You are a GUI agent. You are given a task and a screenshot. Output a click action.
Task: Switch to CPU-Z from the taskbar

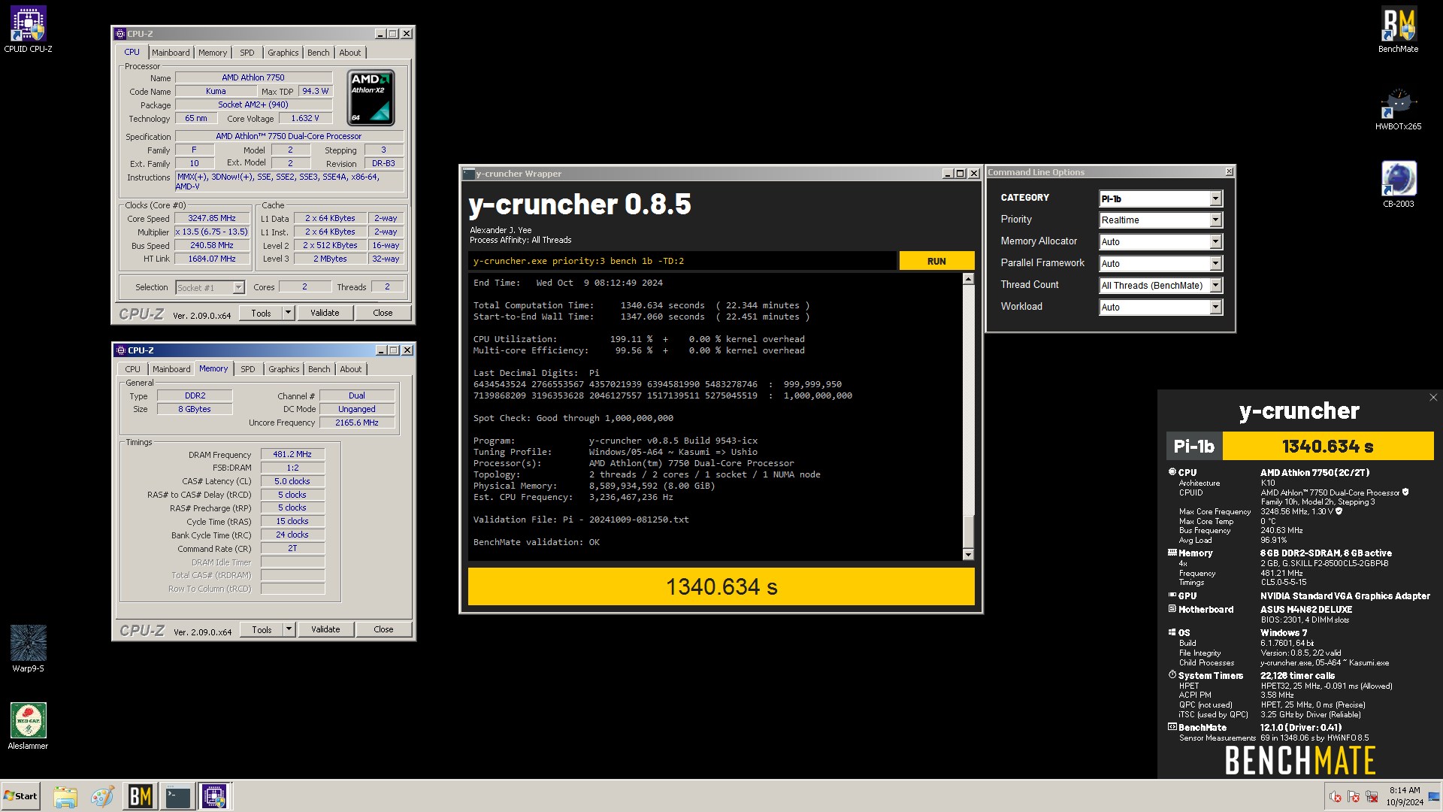pos(215,796)
